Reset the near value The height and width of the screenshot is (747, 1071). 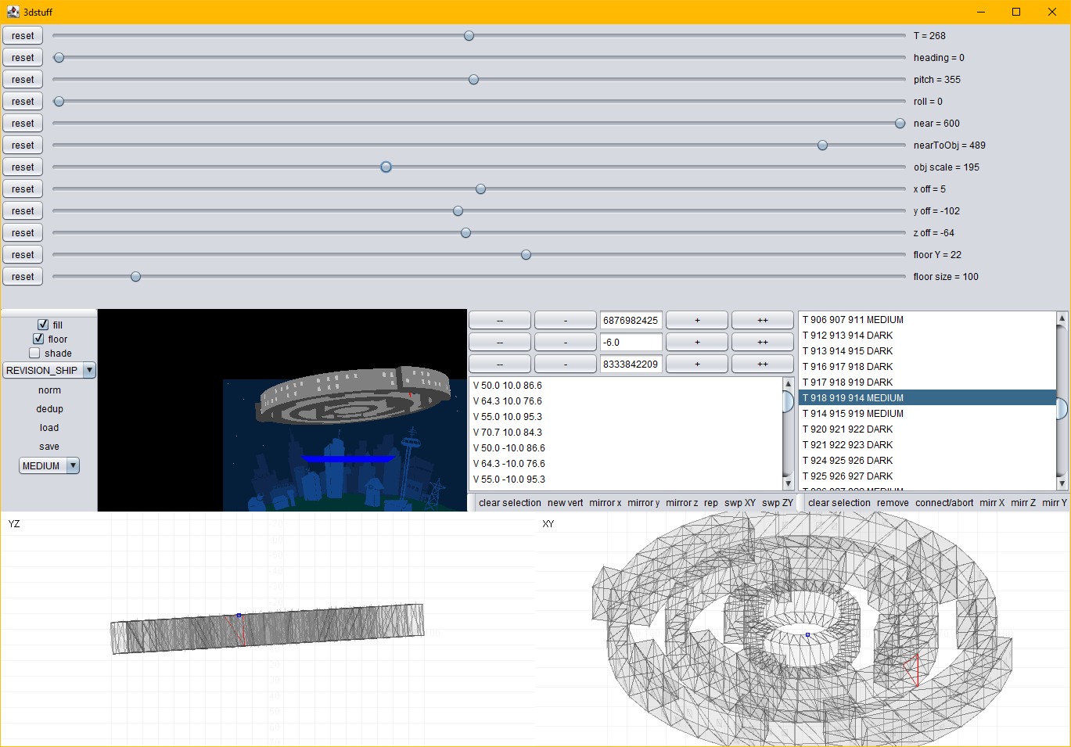[23, 124]
